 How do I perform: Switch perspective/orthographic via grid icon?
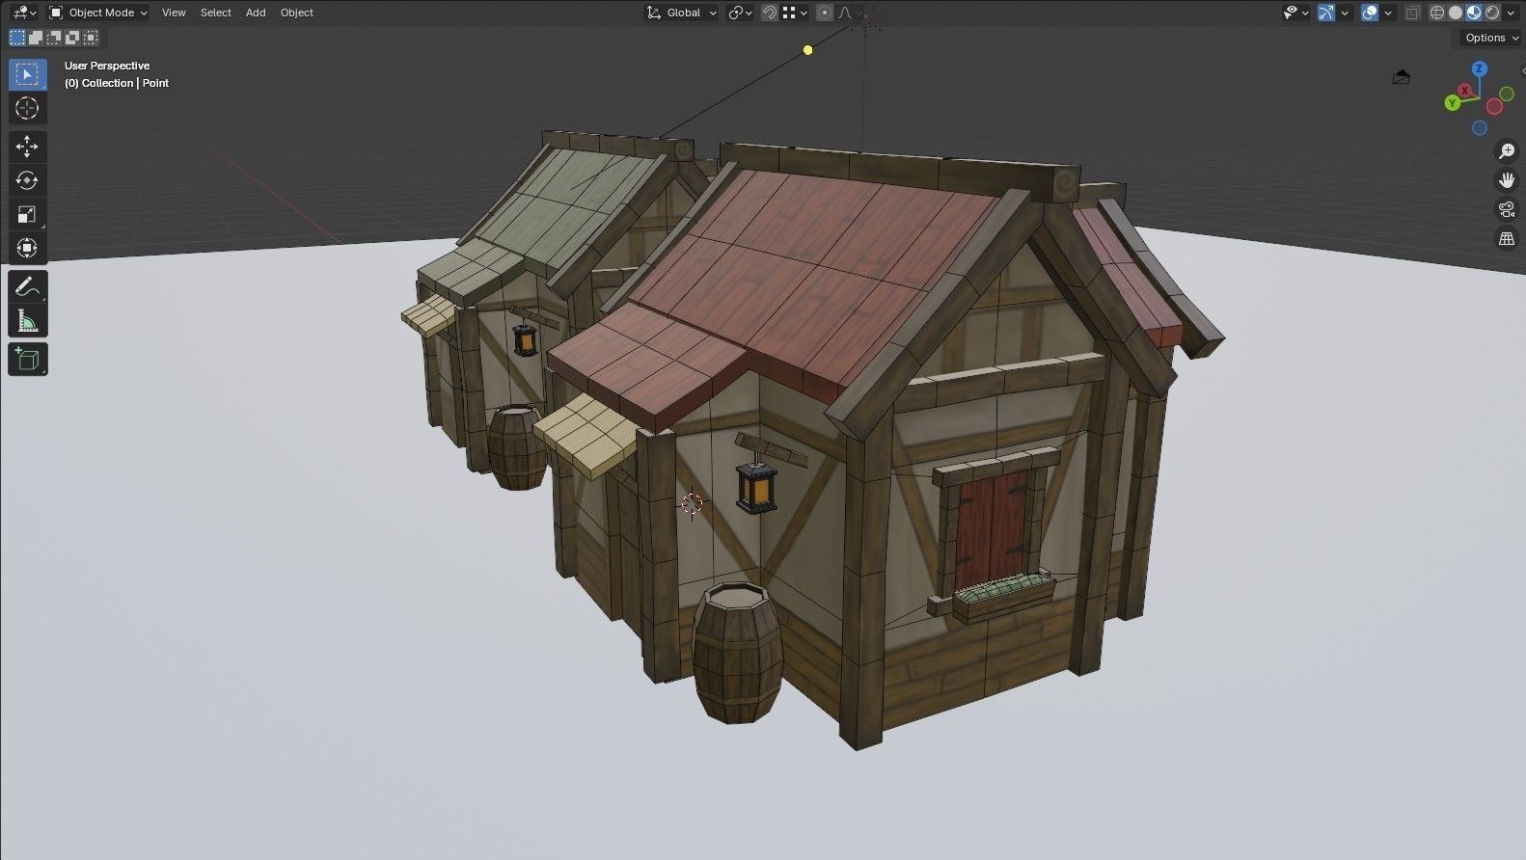tap(1506, 238)
